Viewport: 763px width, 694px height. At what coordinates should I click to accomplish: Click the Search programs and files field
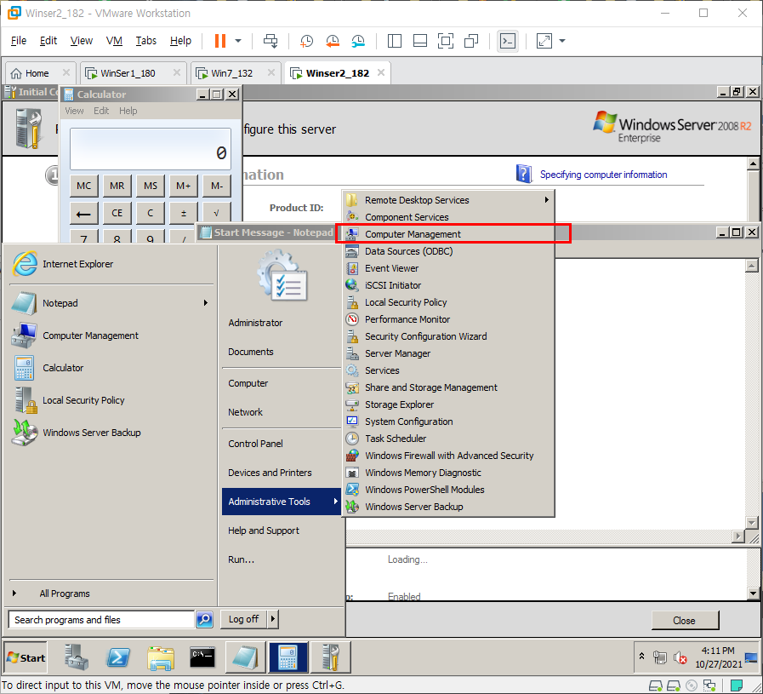point(102,620)
